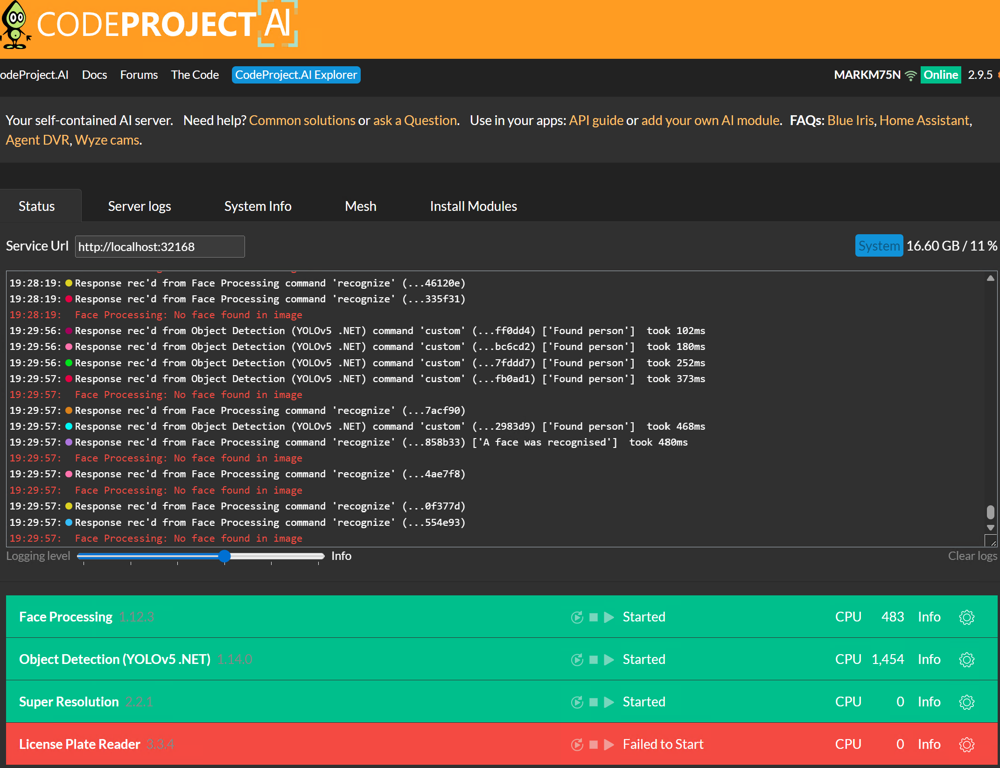Stop the Object Detection (YOLOv5 .NET) module

pyautogui.click(x=594, y=660)
